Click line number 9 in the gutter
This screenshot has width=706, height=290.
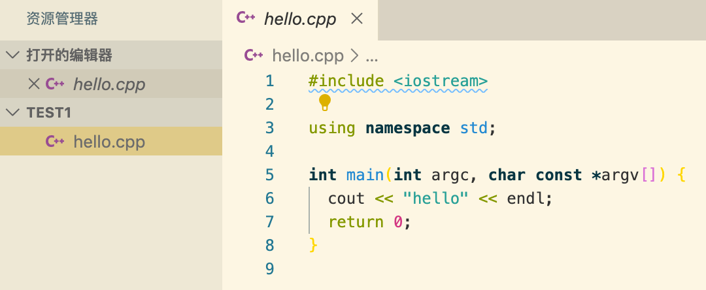tap(270, 268)
